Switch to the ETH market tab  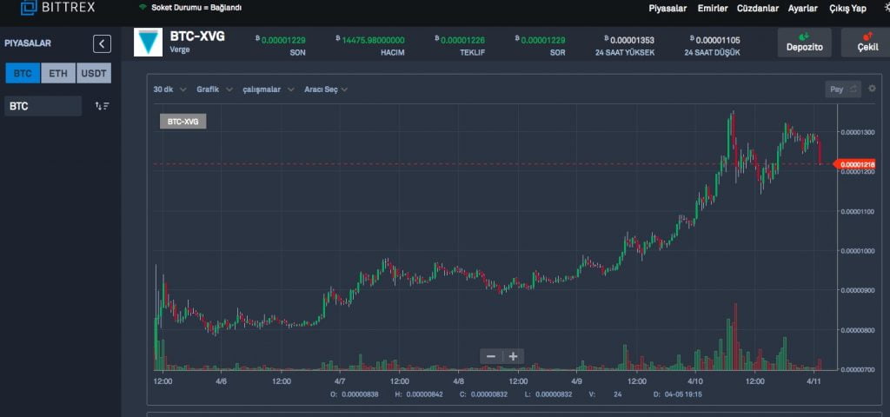point(58,73)
